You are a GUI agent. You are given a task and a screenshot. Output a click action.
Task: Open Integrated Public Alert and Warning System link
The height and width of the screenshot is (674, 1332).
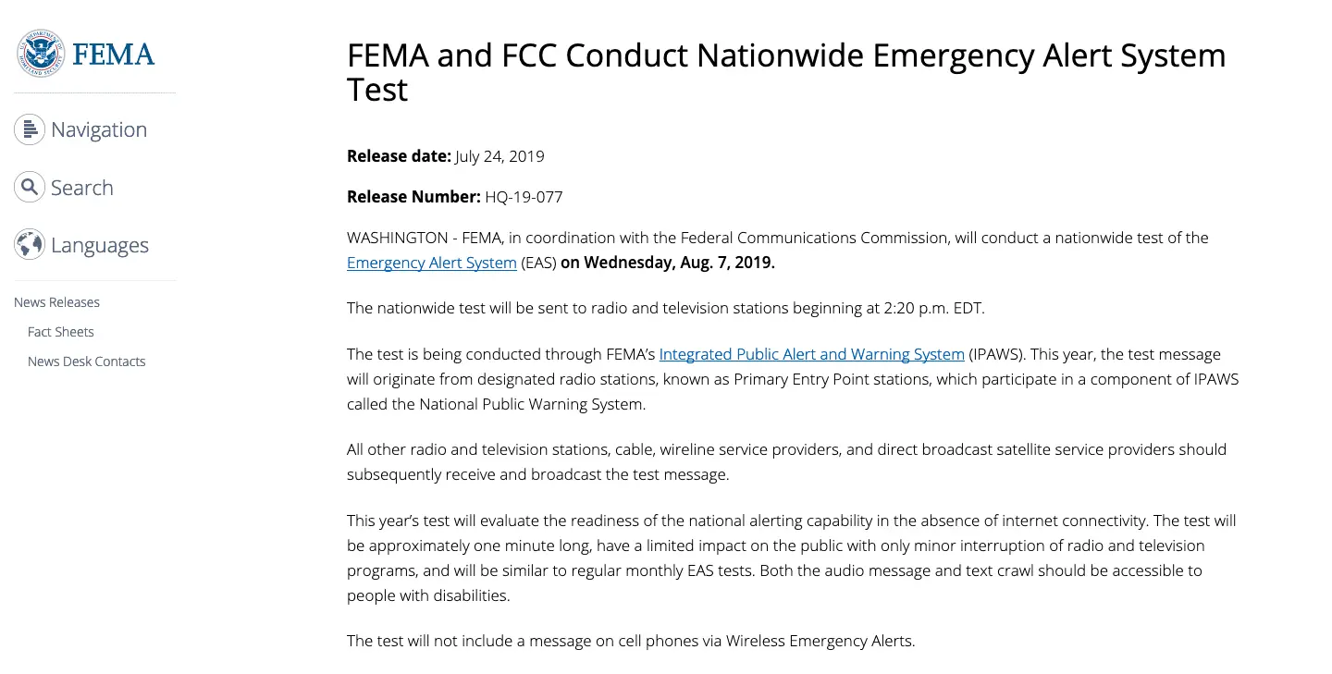812,354
